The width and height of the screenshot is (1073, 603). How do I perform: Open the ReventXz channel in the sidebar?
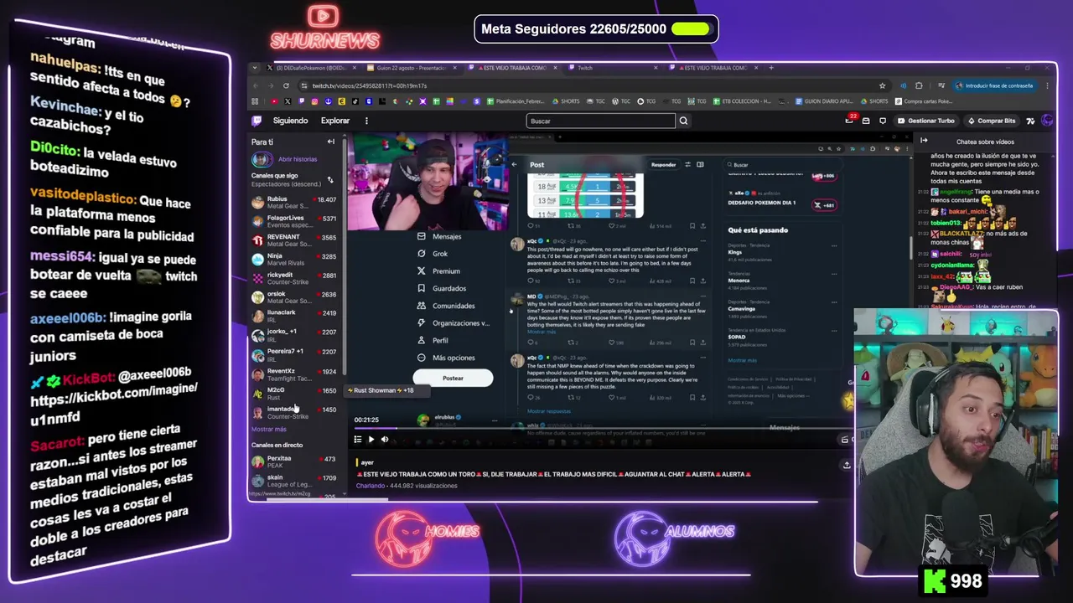[x=294, y=374]
